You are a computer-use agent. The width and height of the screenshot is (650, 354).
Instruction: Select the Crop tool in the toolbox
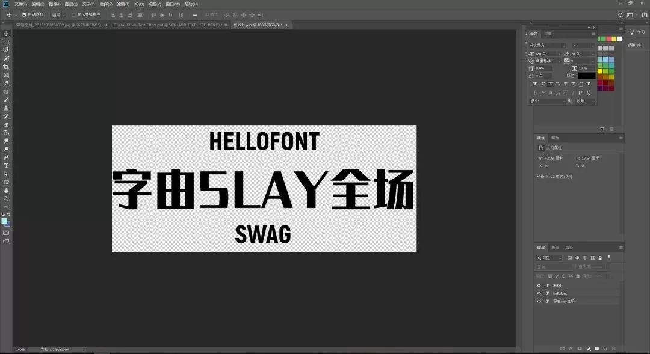[x=7, y=67]
